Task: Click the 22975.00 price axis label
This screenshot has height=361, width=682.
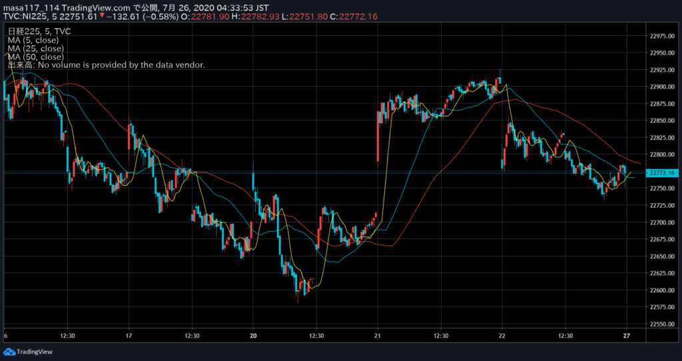Action: [x=662, y=36]
